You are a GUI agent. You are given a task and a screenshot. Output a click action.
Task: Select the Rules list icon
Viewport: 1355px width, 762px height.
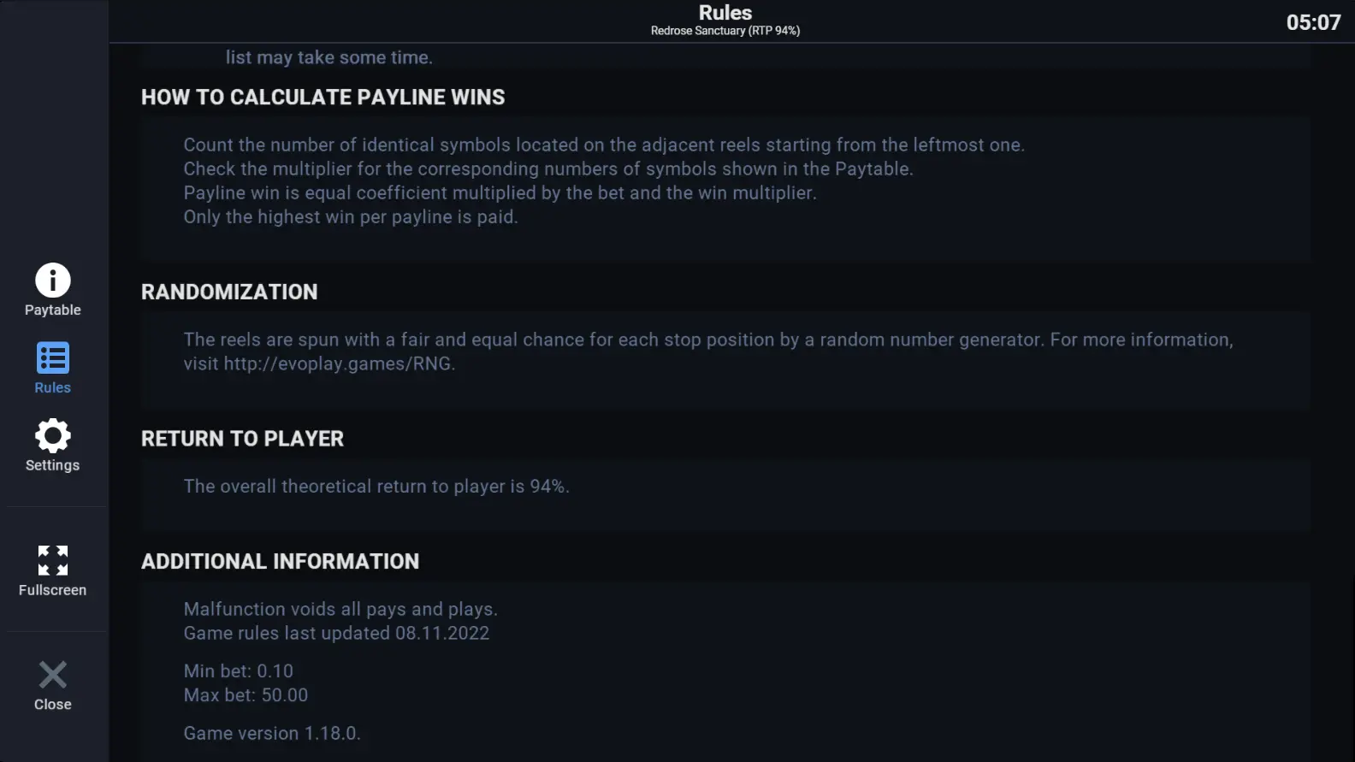53,357
